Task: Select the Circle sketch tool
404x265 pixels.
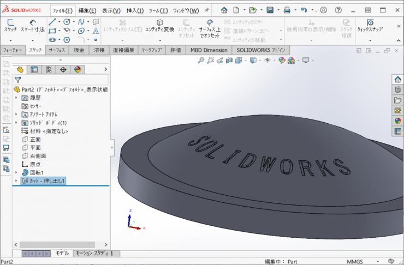Action: coord(67,22)
